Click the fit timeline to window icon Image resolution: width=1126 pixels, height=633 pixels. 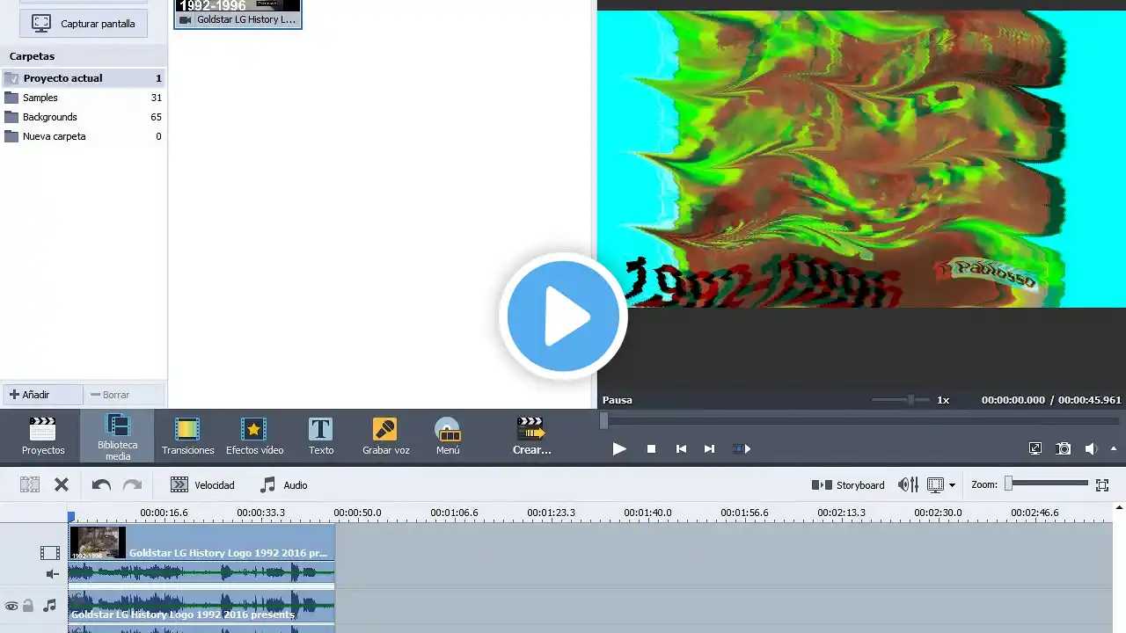coord(1102,484)
